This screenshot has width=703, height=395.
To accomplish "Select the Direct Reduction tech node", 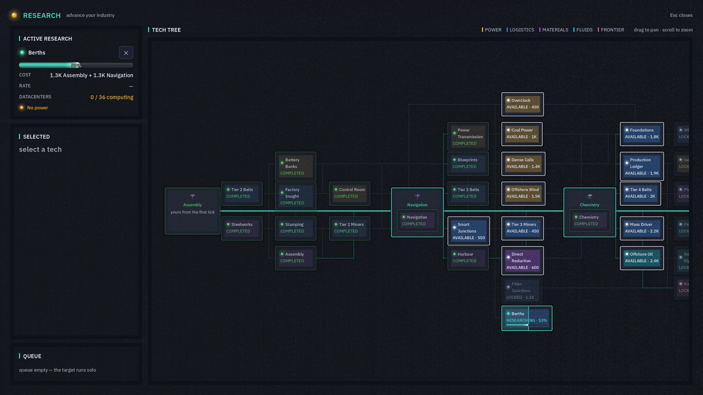I will point(522,261).
